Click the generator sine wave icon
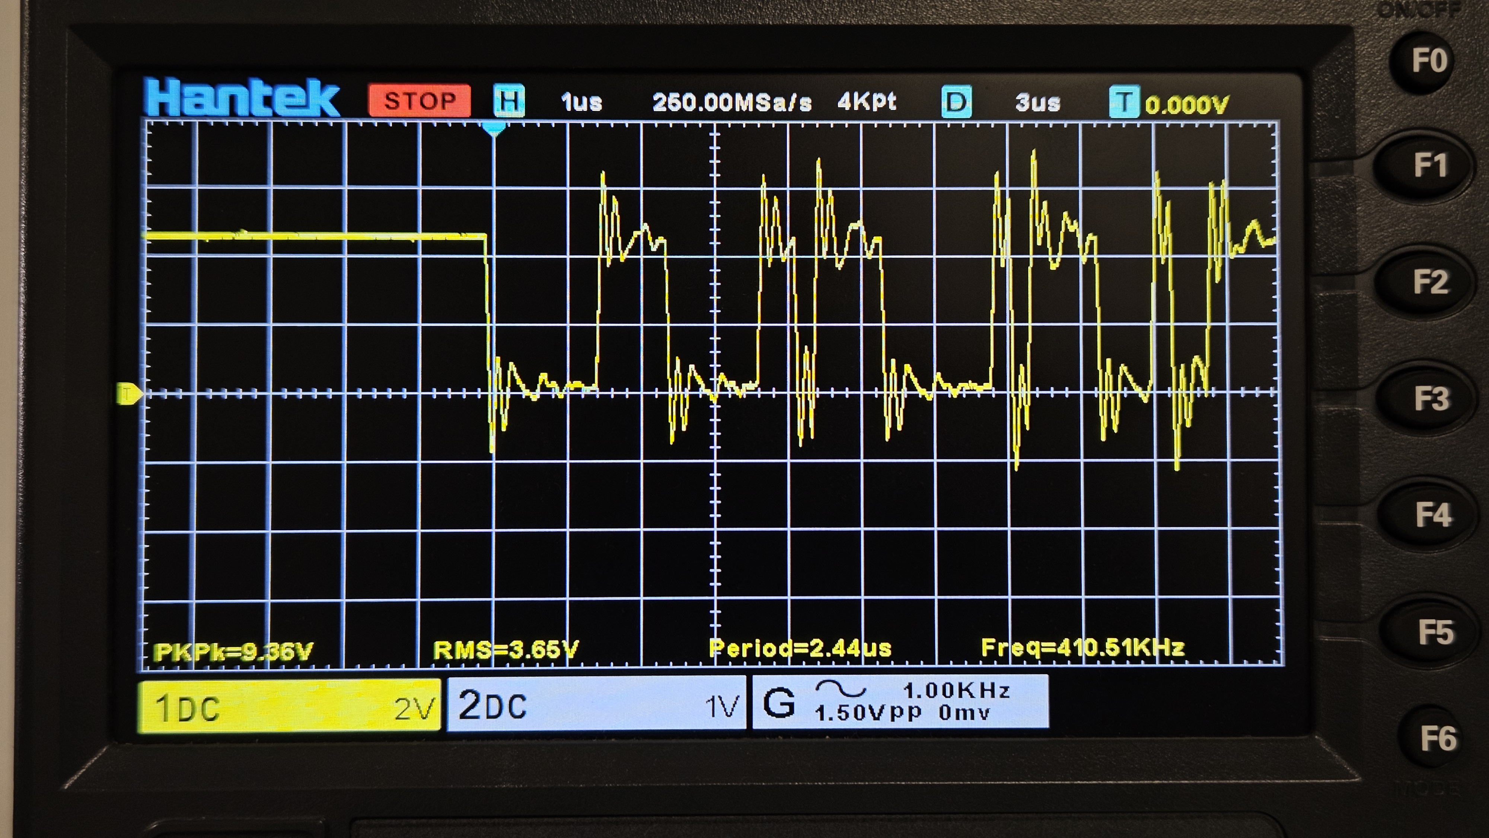The height and width of the screenshot is (838, 1489). click(841, 689)
